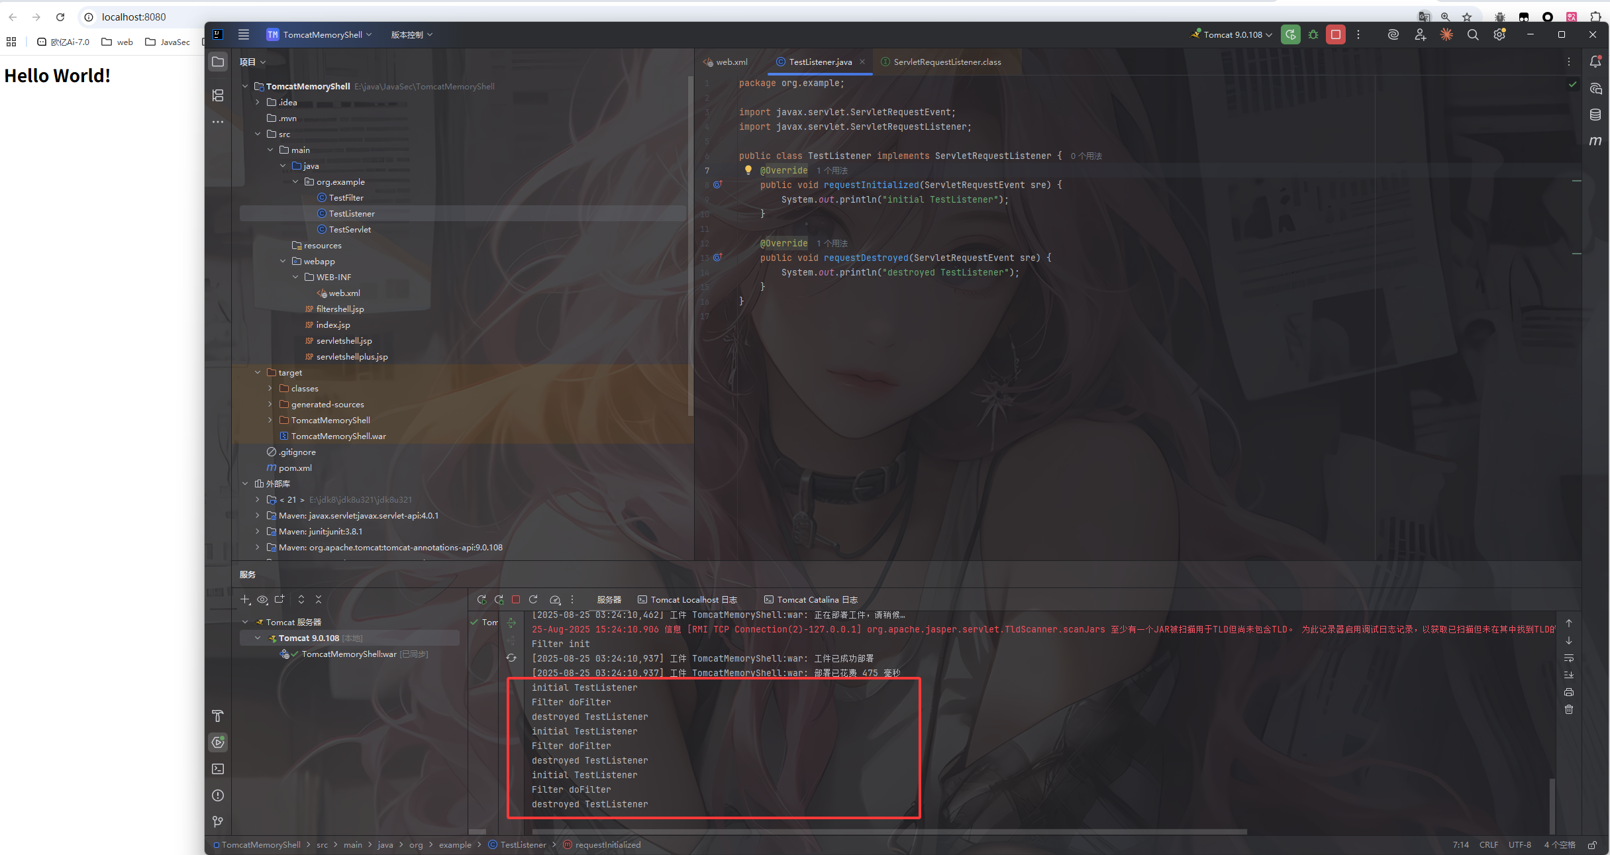The width and height of the screenshot is (1610, 855).
Task: Open the JavaSec bookmark folder in Chrome
Action: tap(168, 42)
